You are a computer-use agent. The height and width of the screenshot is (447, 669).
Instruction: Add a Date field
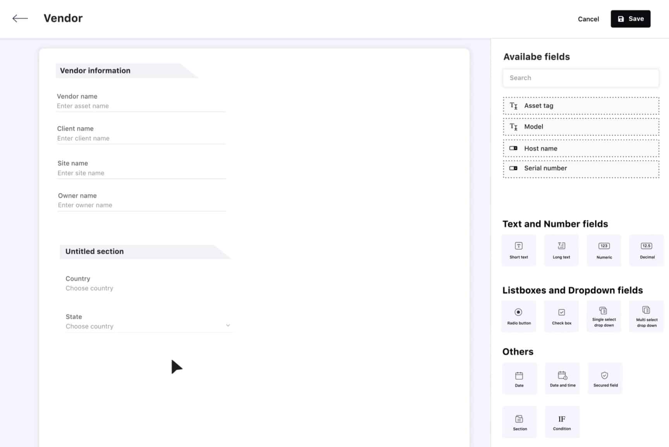click(519, 378)
